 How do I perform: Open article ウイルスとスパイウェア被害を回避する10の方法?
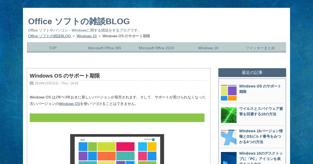pos(261,111)
